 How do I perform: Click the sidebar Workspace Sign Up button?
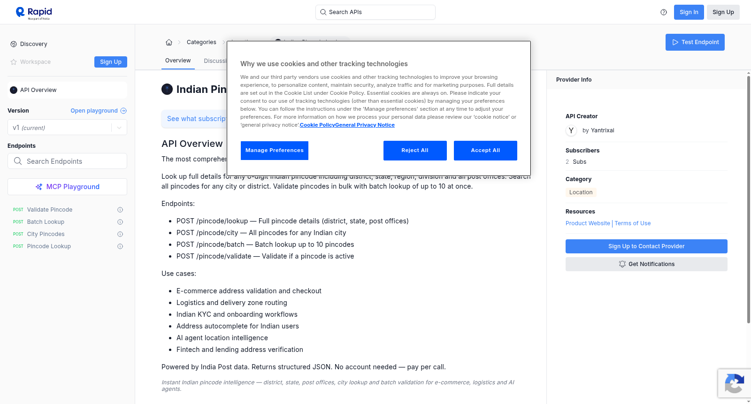(x=111, y=62)
